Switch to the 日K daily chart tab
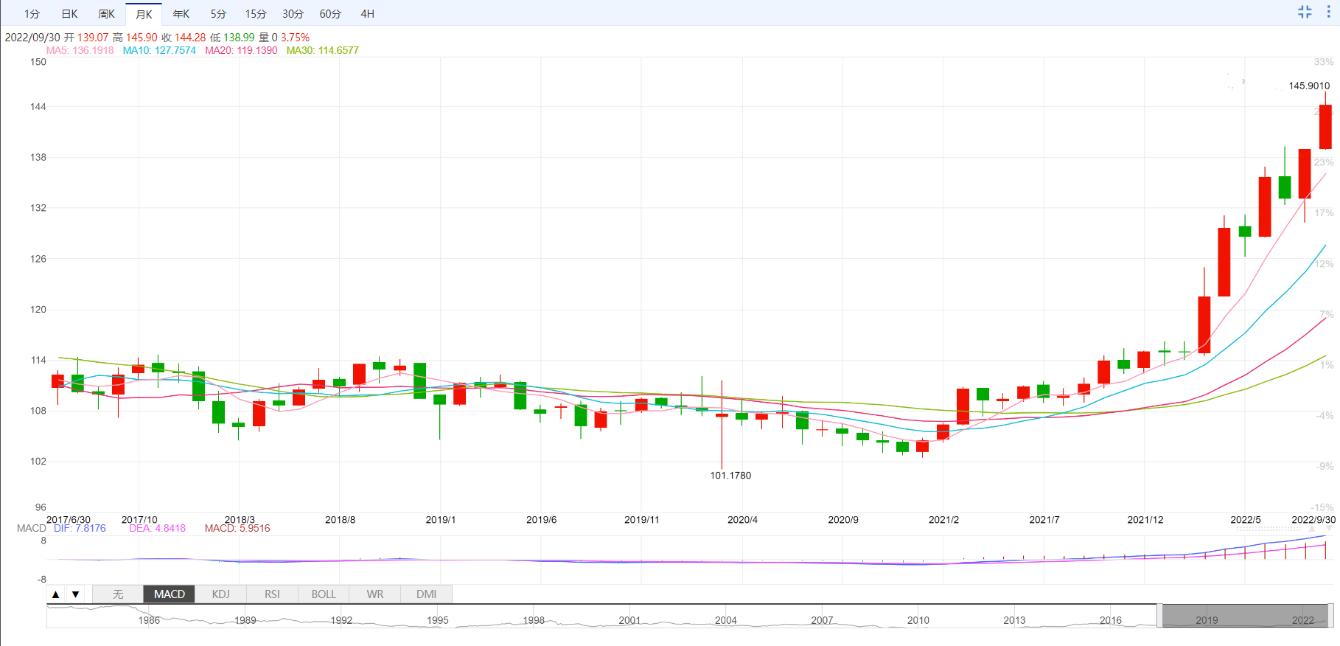1340x646 pixels. pyautogui.click(x=69, y=14)
